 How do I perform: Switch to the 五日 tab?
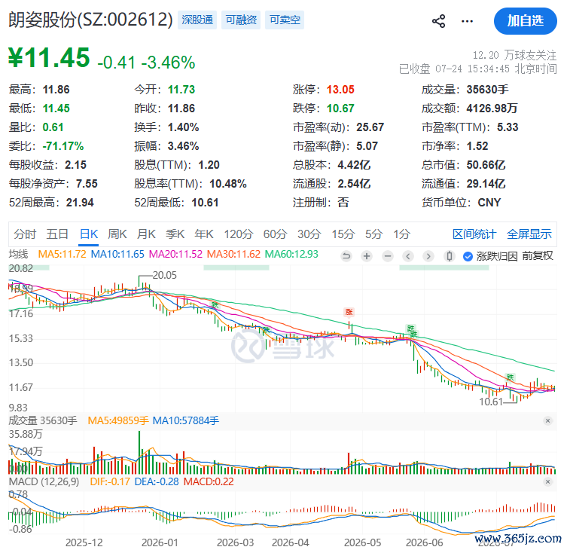(57, 234)
